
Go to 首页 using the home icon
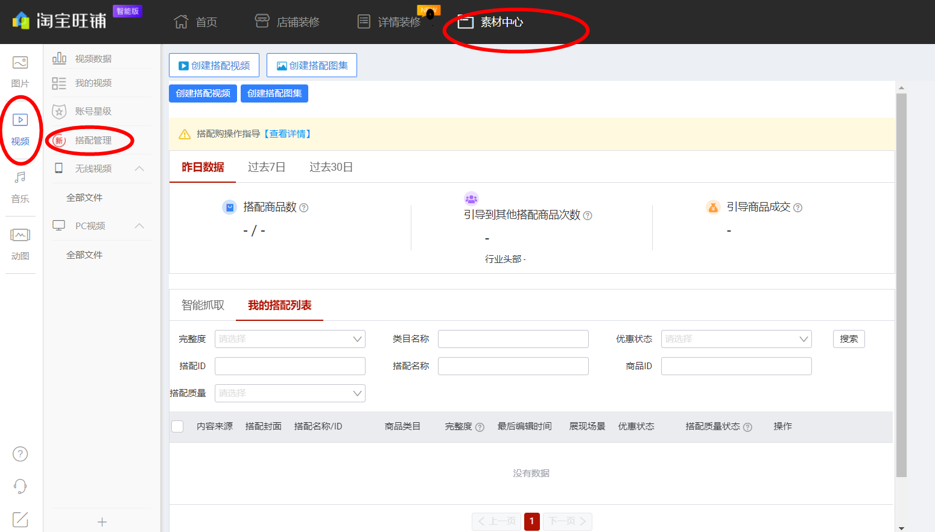(x=195, y=21)
